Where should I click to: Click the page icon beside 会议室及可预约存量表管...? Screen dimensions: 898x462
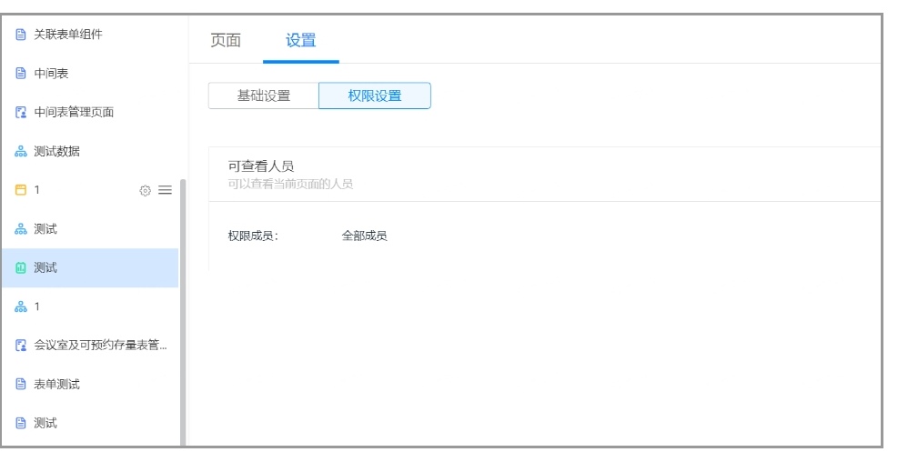pyautogui.click(x=21, y=346)
